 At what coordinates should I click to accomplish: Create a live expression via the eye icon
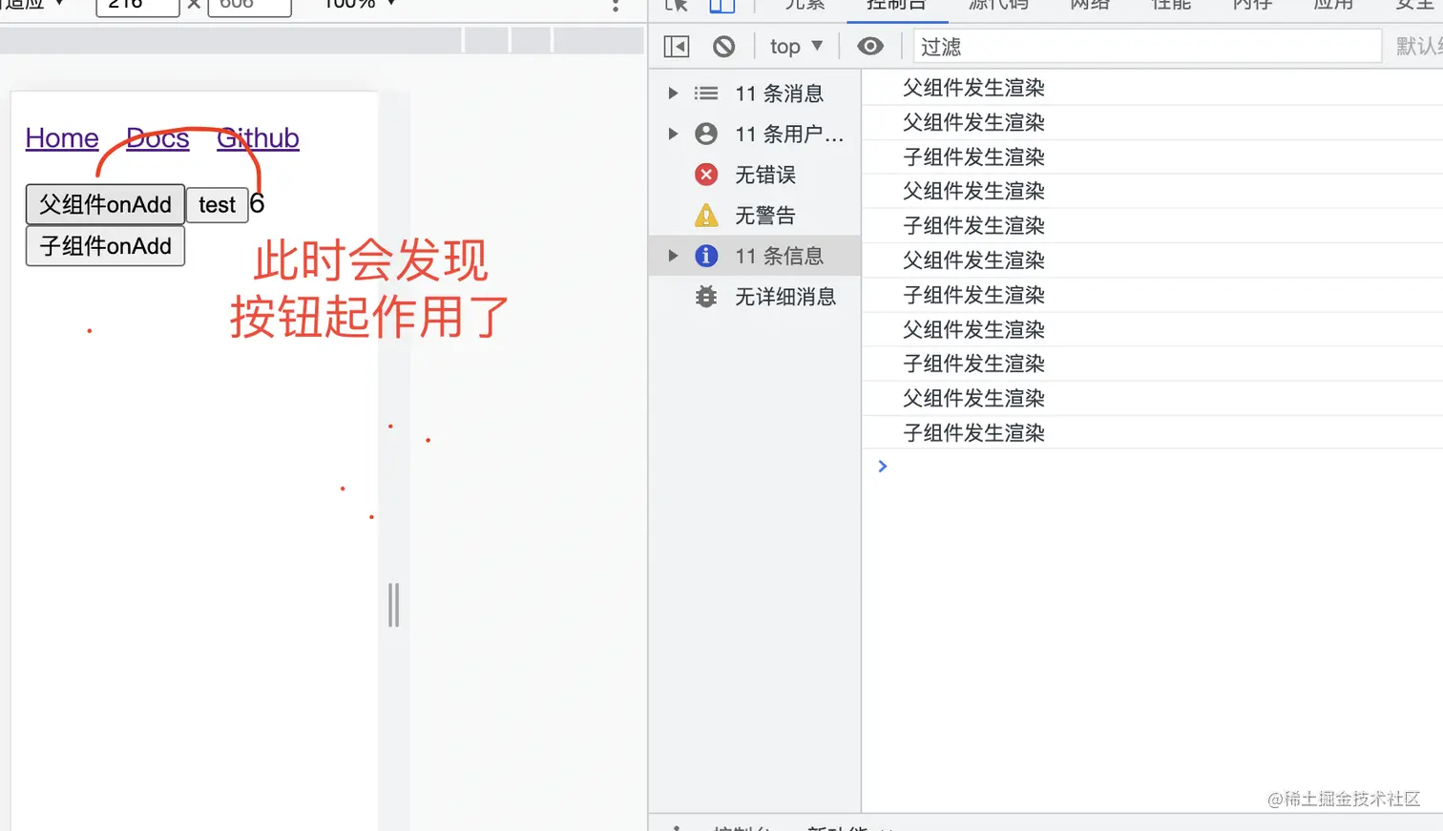(x=870, y=45)
